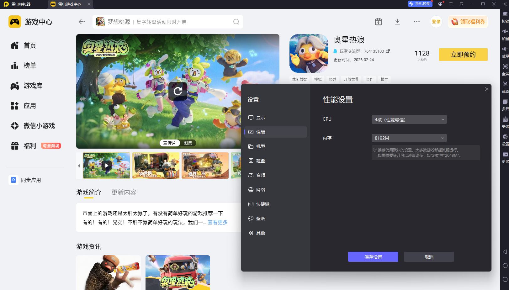509x290 pixels.
Task: Replay the promo video
Action: tap(178, 91)
